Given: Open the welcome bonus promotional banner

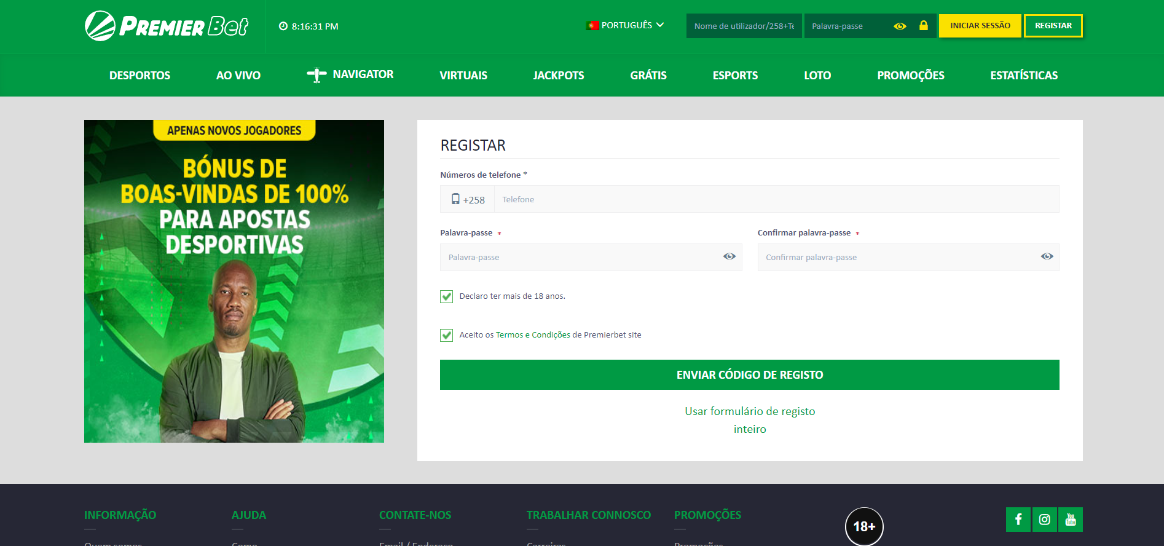Looking at the screenshot, I should (234, 281).
